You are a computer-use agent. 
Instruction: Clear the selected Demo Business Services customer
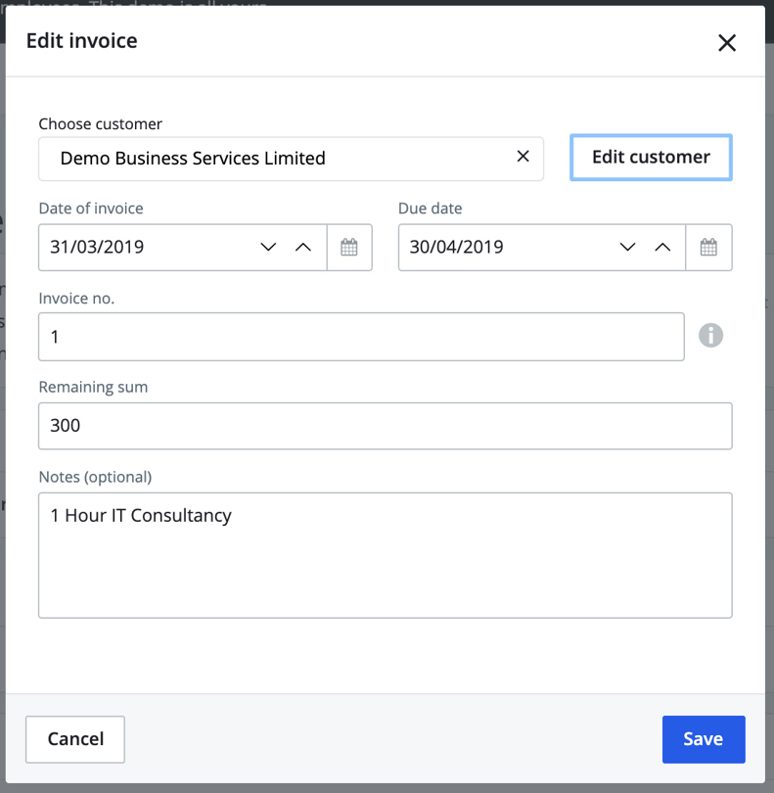pos(523,157)
